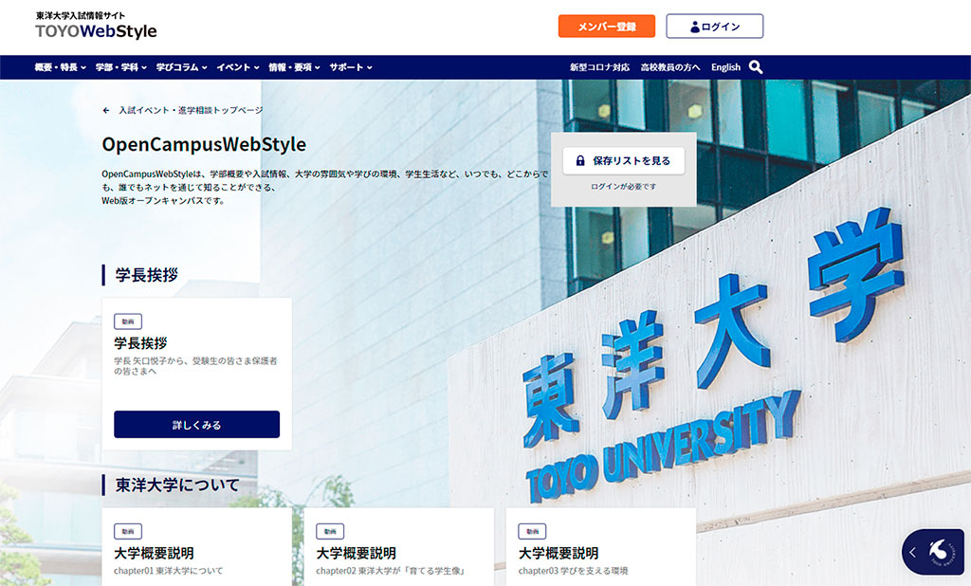Click 詳しくみる on the 学長挨拶 card
This screenshot has height=586, width=971.
tap(197, 425)
